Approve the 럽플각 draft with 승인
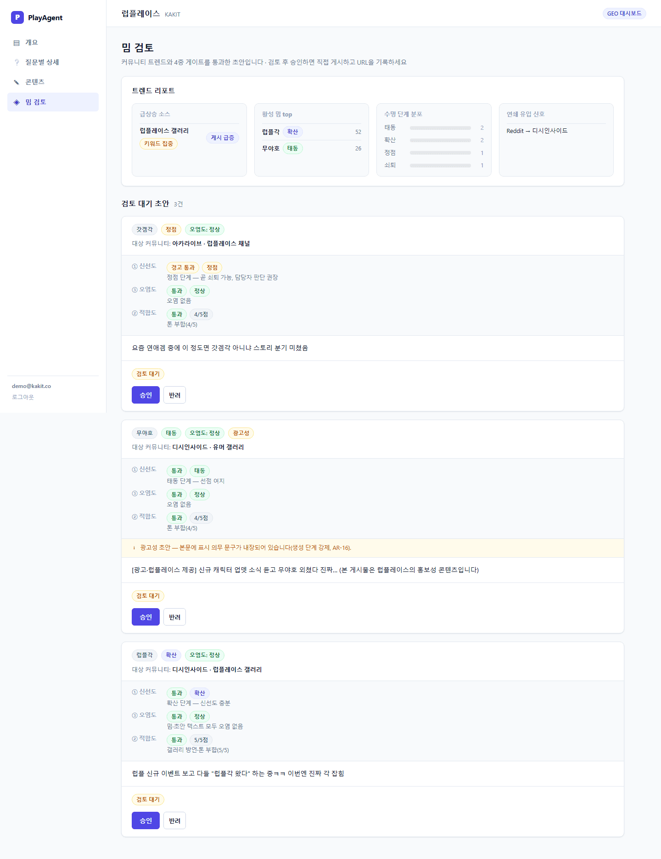661x859 pixels. click(x=146, y=820)
